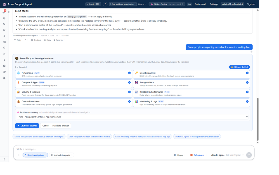Screen dimensions: 279x175
Task: Open the sun-shaped icon in sidebar
Action: tap(4, 54)
